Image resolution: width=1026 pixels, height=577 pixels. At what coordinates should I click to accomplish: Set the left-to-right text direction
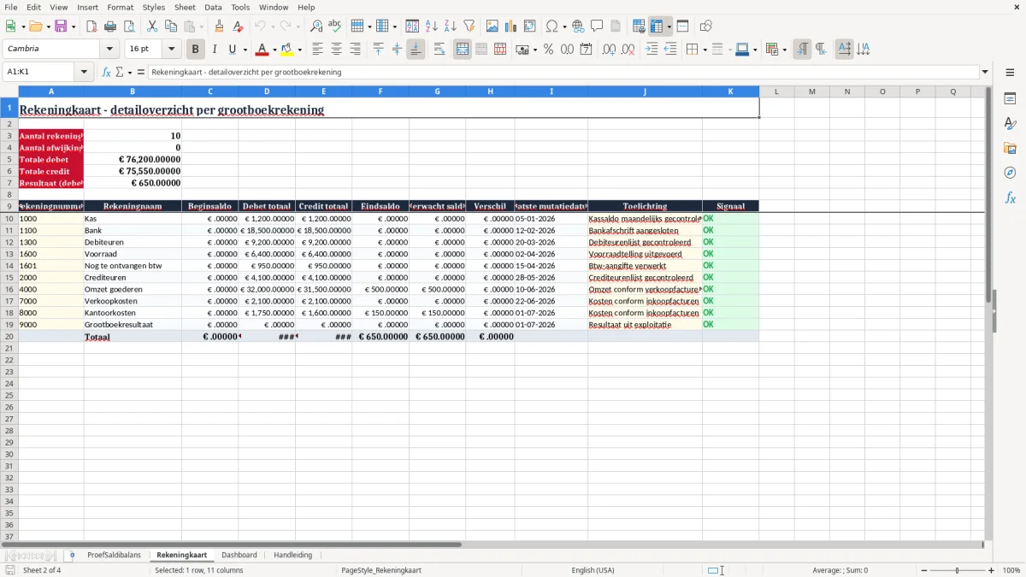[x=802, y=50]
